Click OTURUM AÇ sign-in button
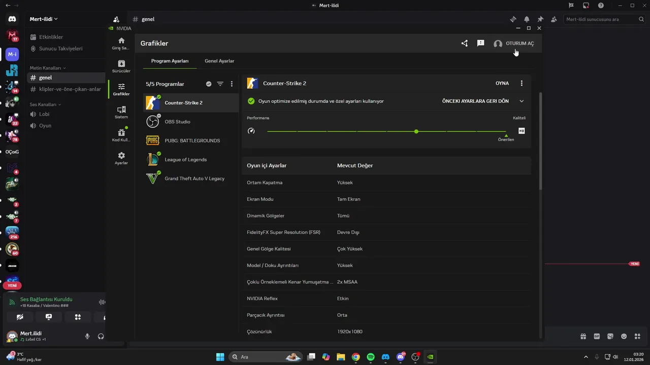This screenshot has height=365, width=650. coord(514,44)
